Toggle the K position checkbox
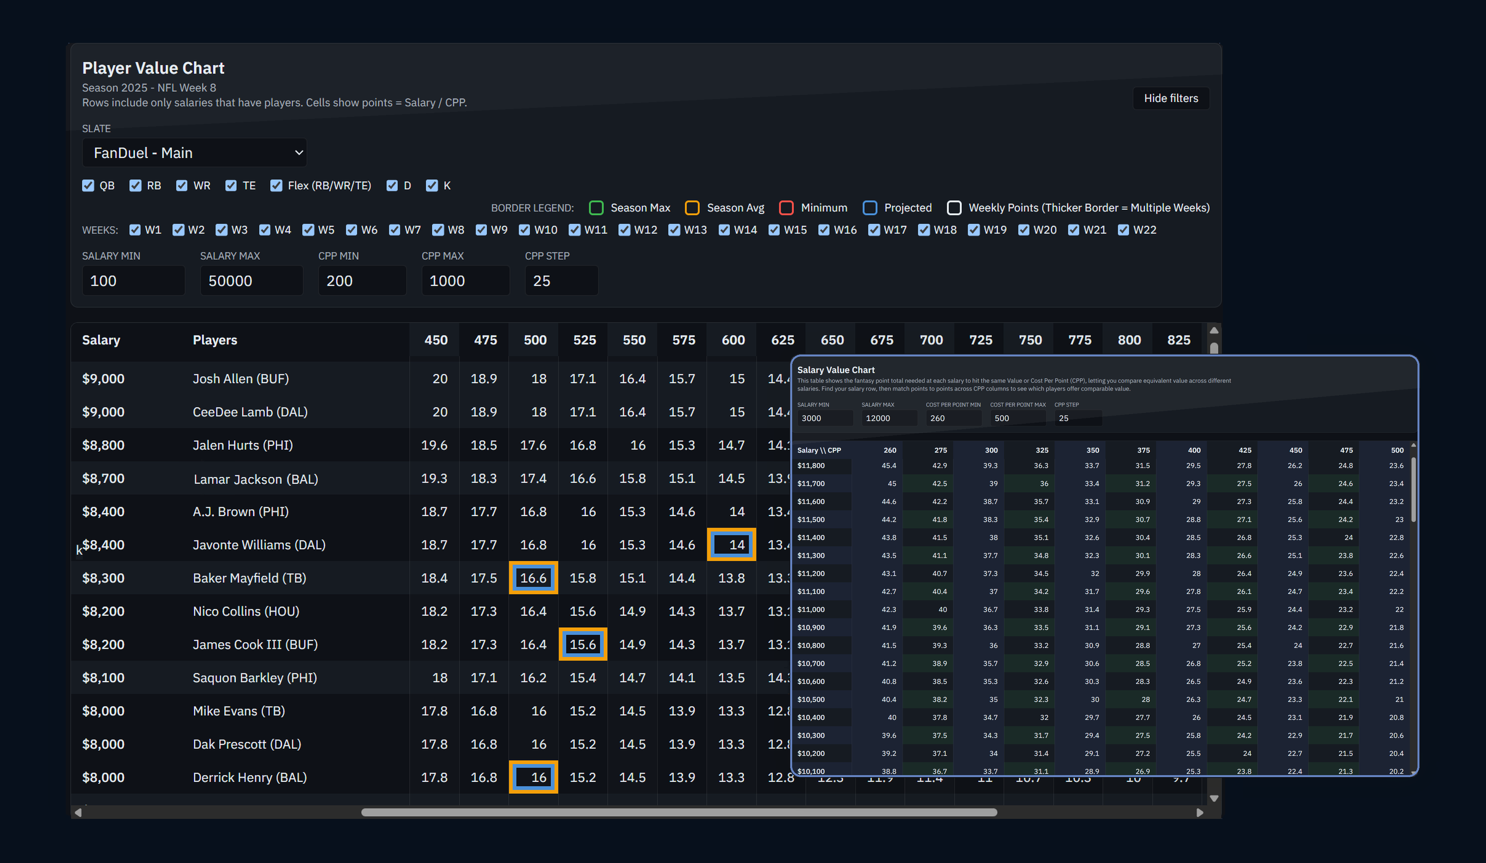Viewport: 1486px width, 863px height. click(x=431, y=185)
